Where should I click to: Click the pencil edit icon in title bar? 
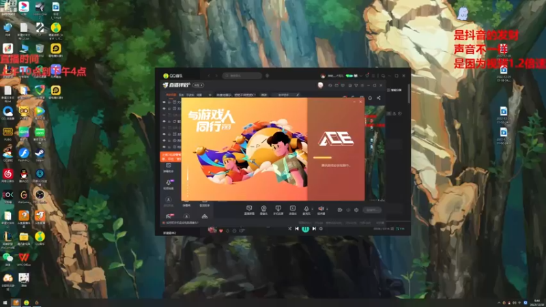click(298, 95)
